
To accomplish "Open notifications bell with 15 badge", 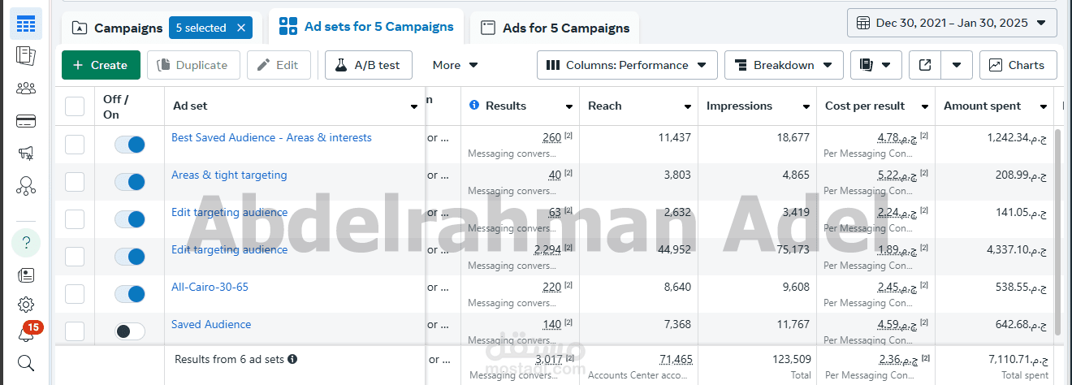I will point(26,333).
